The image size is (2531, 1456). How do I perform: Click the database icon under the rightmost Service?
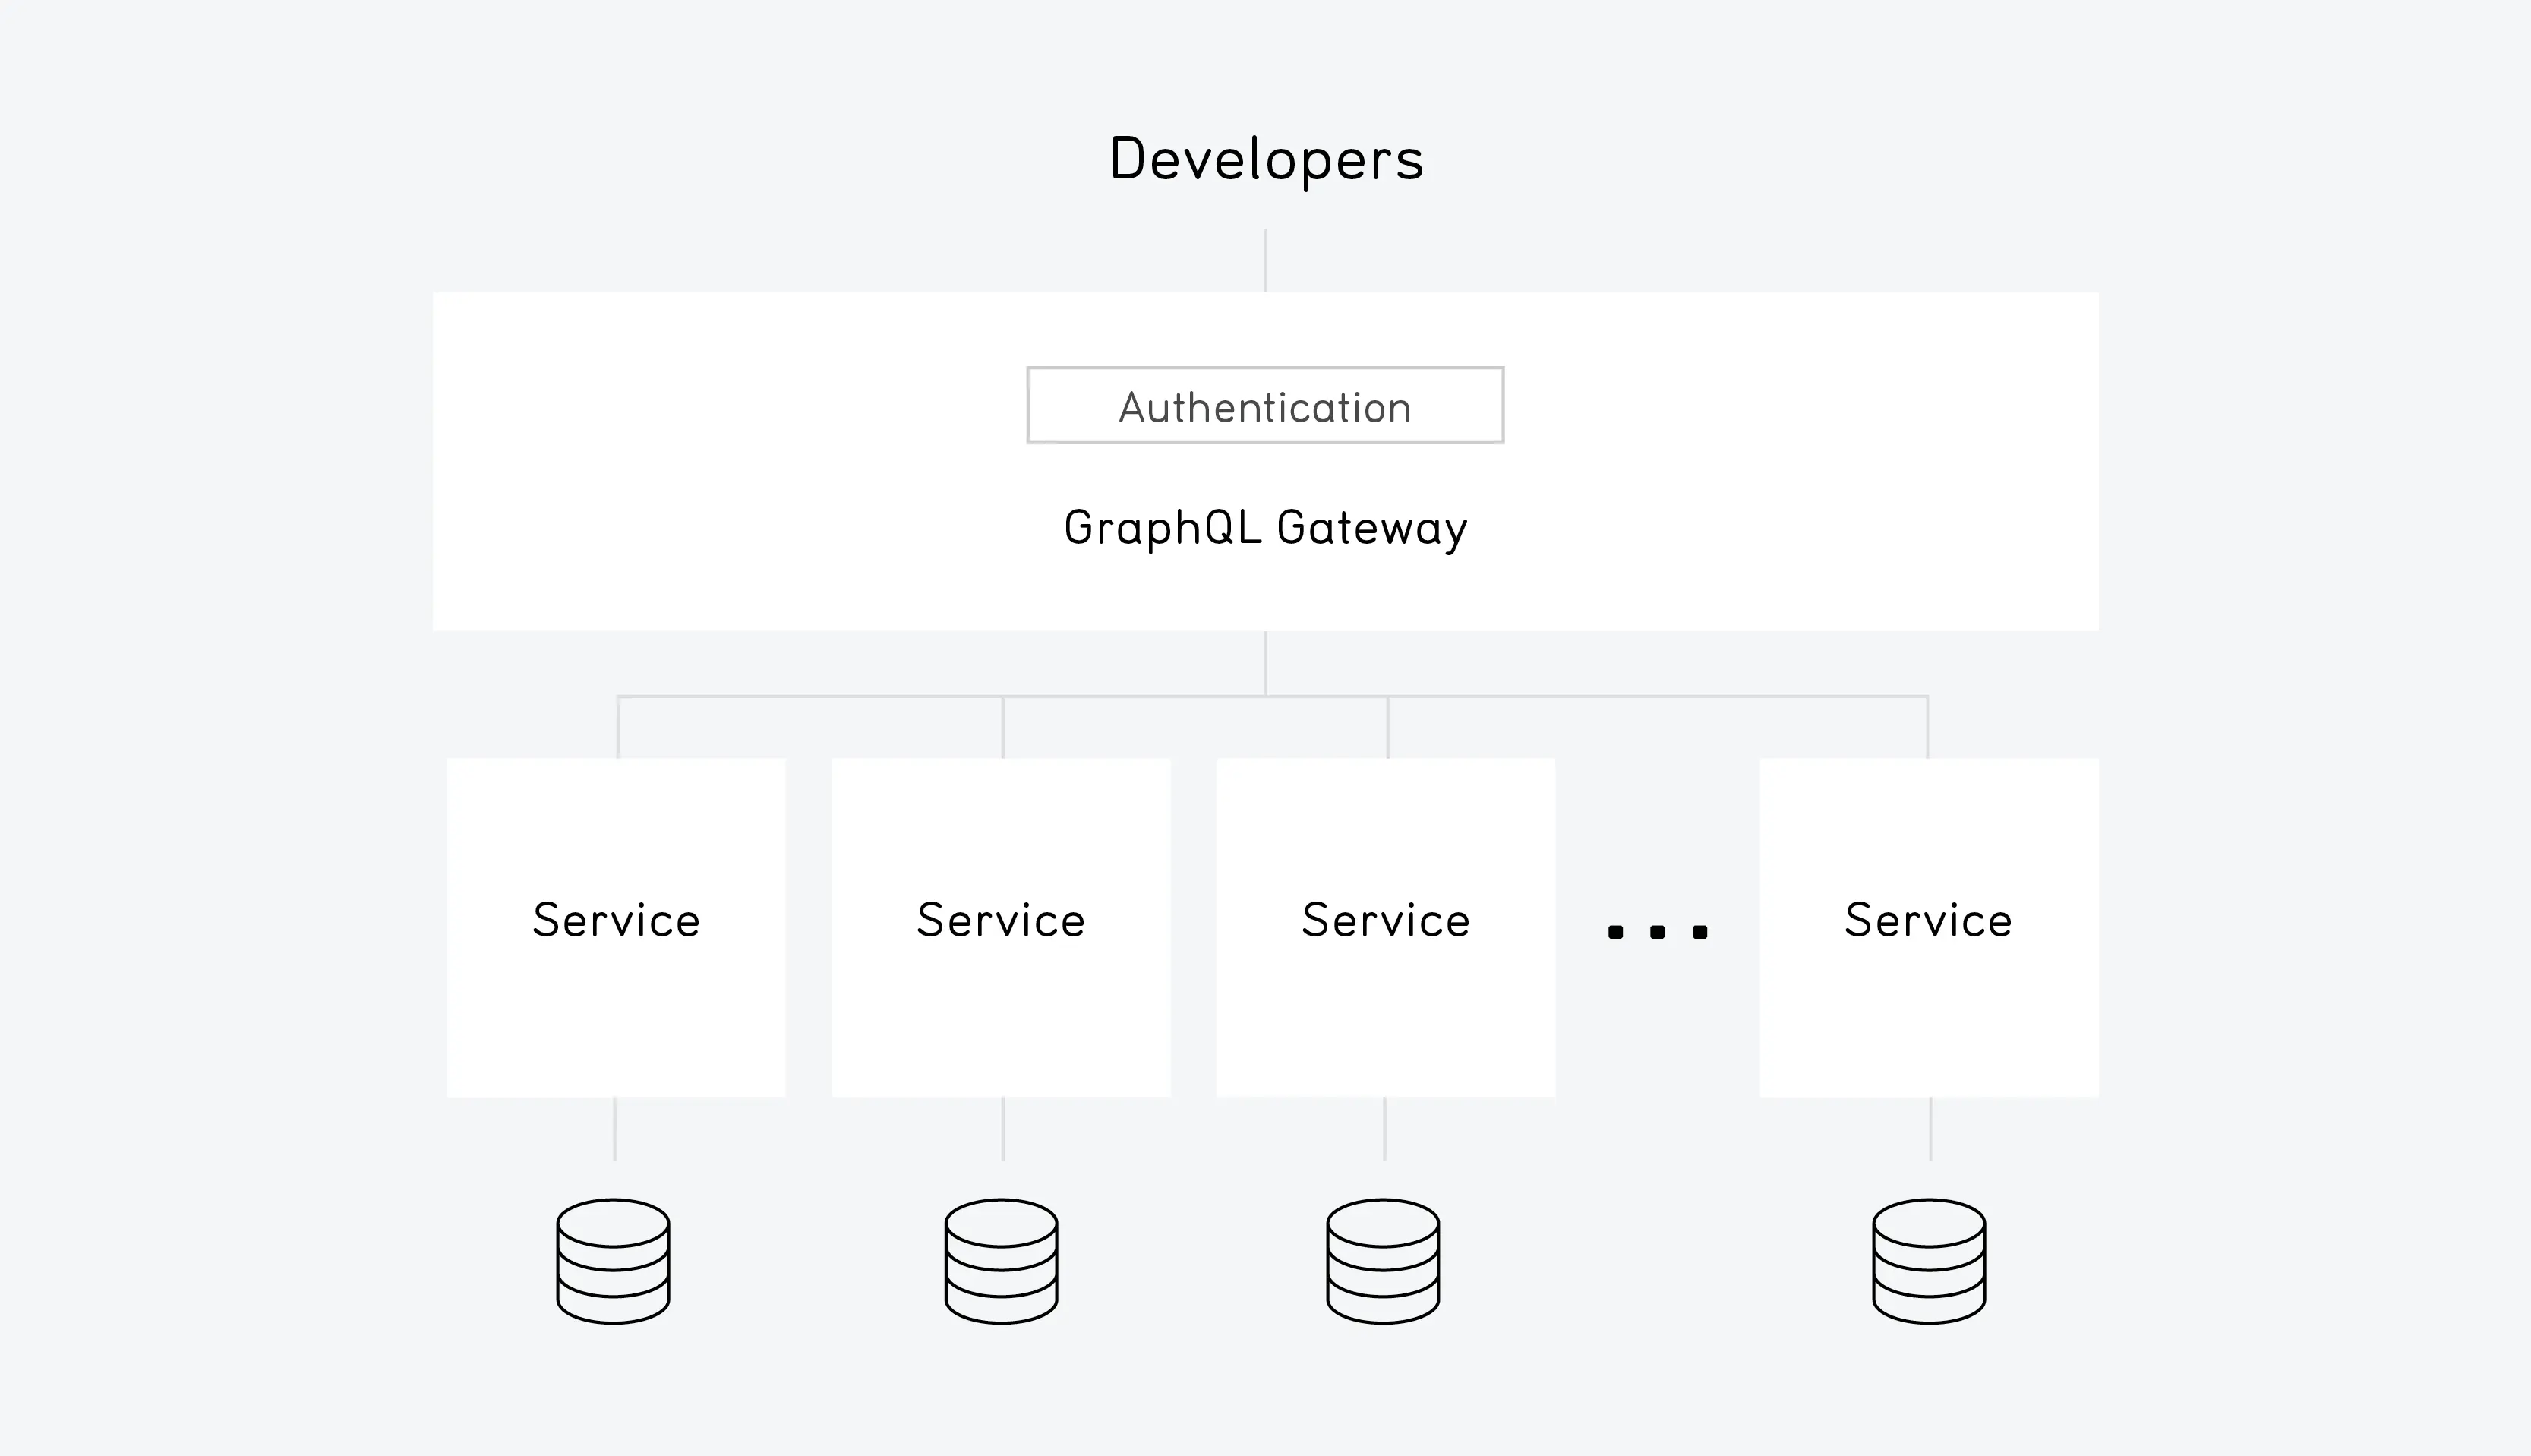coord(1930,1261)
